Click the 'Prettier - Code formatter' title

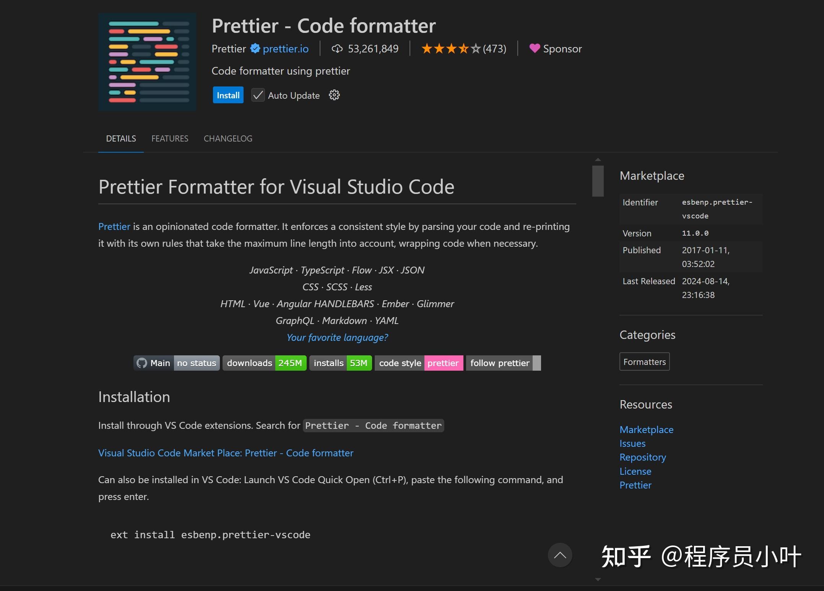(323, 26)
